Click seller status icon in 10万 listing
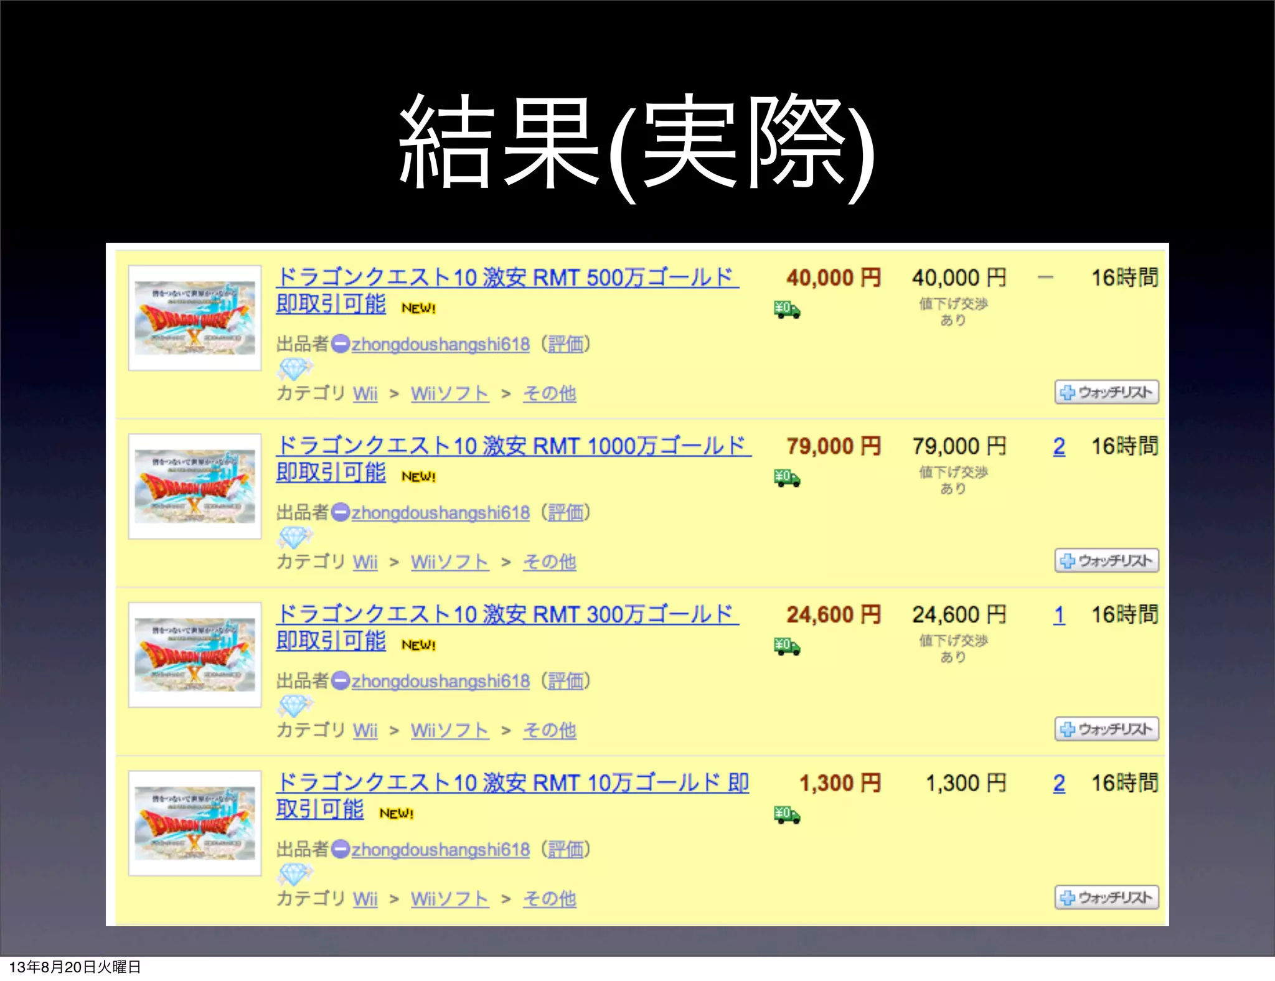 pyautogui.click(x=341, y=850)
